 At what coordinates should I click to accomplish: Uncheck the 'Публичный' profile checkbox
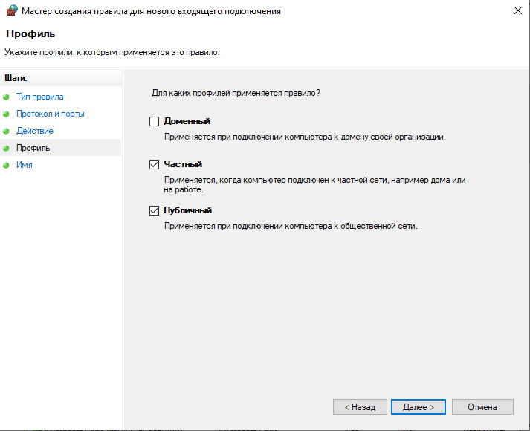coord(155,211)
